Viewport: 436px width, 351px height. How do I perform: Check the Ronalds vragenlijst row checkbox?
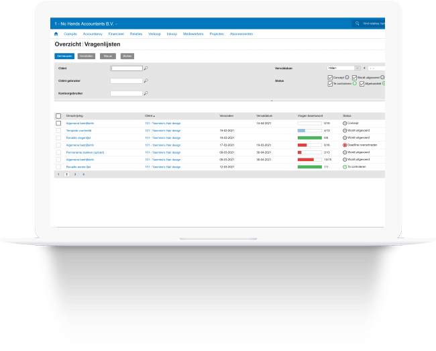point(58,138)
